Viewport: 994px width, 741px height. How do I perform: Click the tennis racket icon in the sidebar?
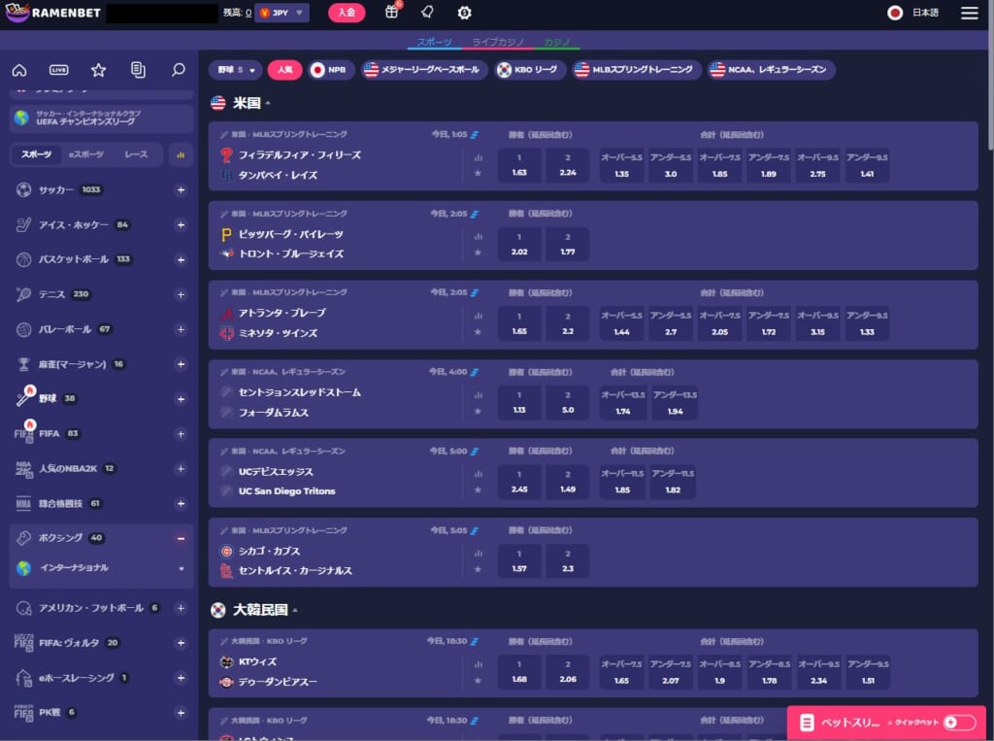23,294
